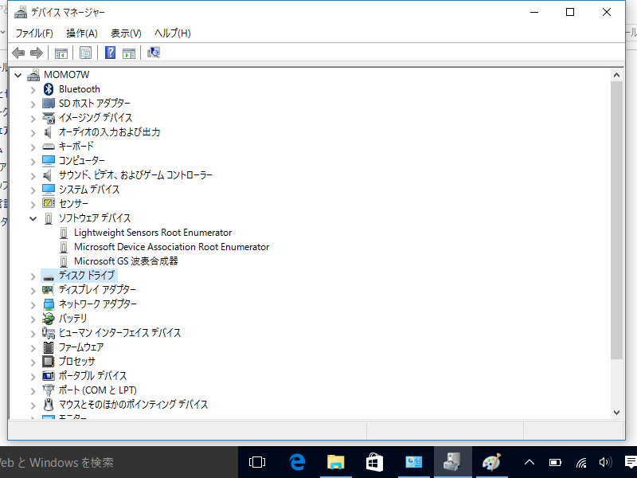Click the ネットワーク アダプター icon

(49, 304)
